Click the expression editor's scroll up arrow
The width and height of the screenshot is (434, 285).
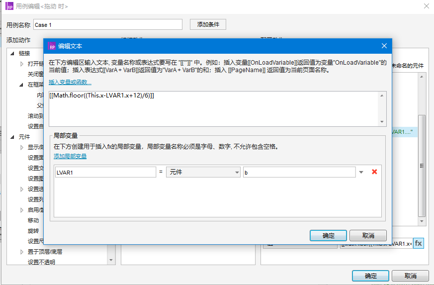point(382,95)
